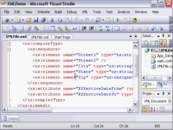Viewport: 173px width, 130px height.
Task: Click the Comment Out Lines icon
Action: coord(101,29)
